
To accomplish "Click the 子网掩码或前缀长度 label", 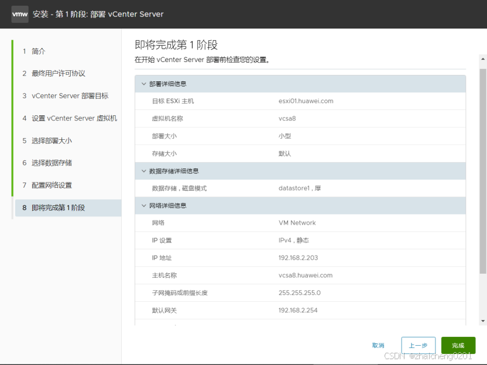I will click(x=180, y=292).
